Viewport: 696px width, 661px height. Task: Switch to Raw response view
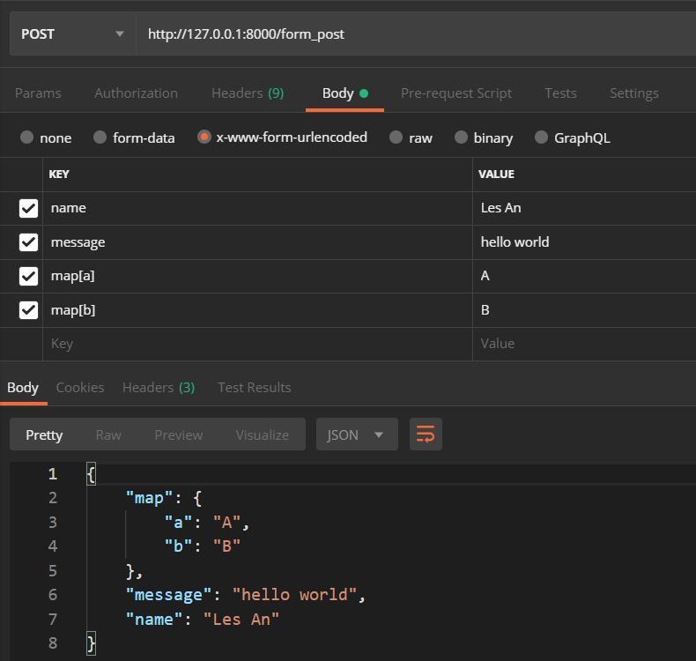(108, 435)
